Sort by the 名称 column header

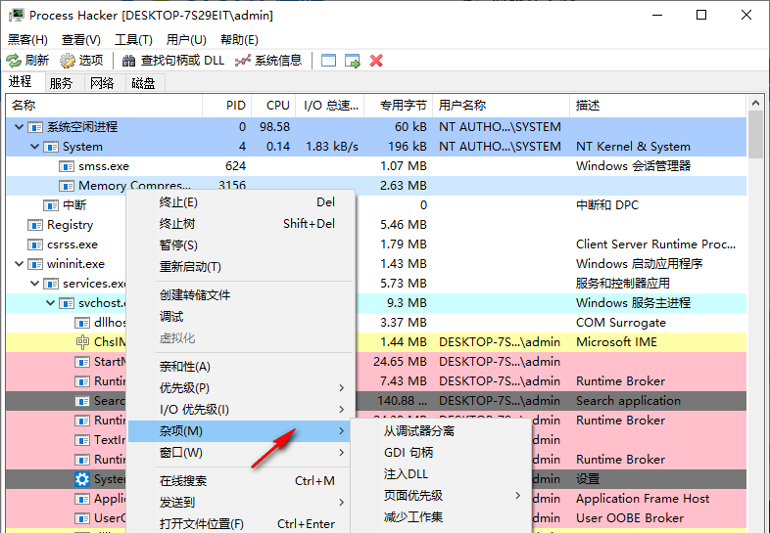click(x=104, y=106)
